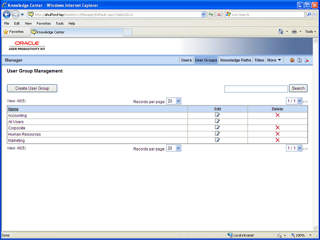Click the Local intranet zone indicator
This screenshot has width=320, height=240.
coord(241,235)
